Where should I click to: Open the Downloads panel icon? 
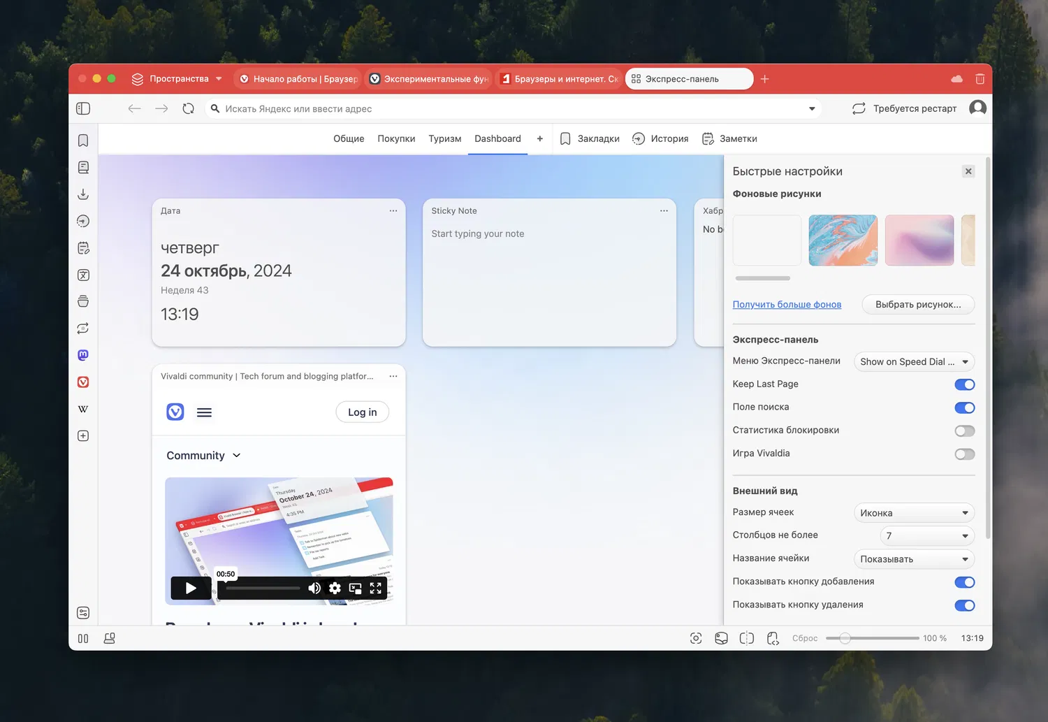tap(83, 194)
